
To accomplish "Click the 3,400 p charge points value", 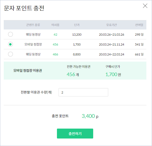I will coord(90,116).
